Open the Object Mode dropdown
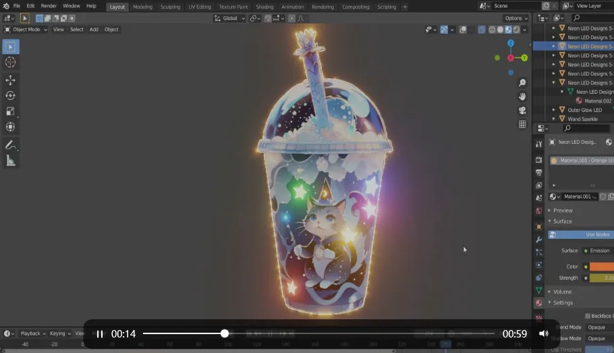The image size is (614, 353). [26, 30]
